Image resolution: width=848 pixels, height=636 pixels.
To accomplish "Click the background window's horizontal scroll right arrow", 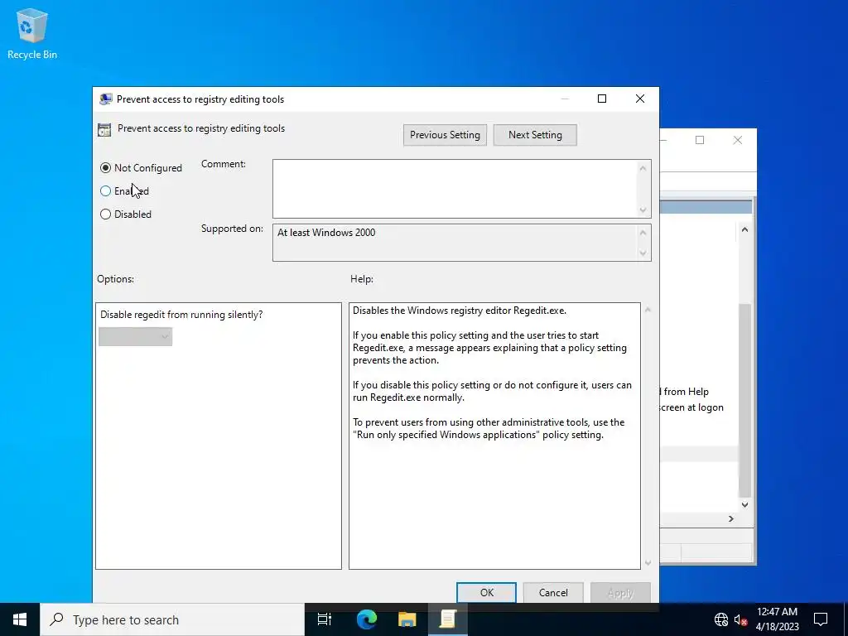I will pyautogui.click(x=731, y=518).
